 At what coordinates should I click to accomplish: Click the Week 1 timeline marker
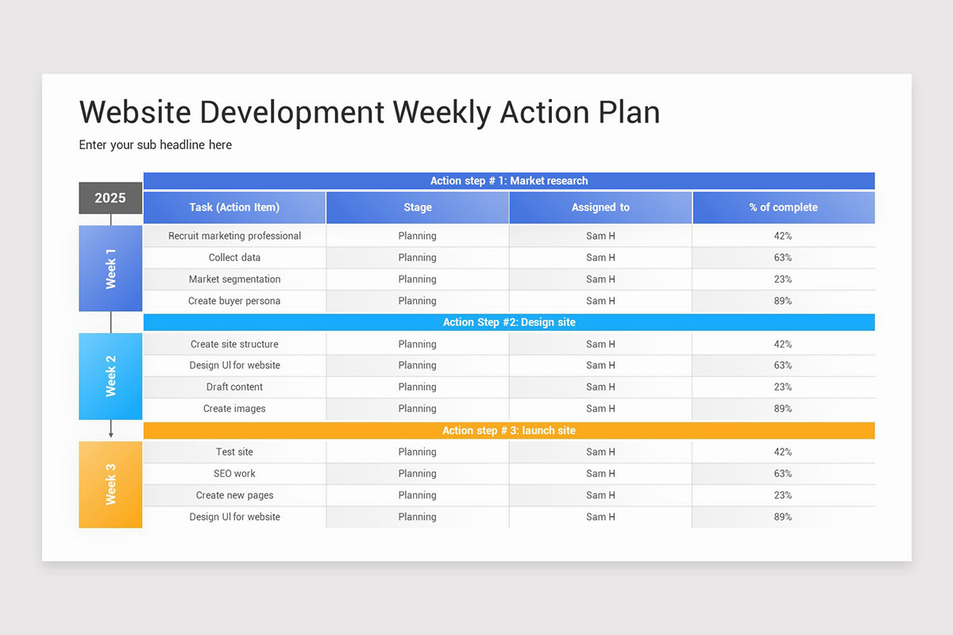coord(110,267)
